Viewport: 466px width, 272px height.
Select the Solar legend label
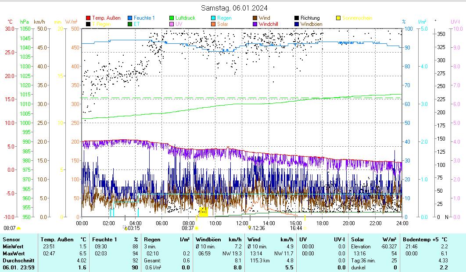(222, 24)
